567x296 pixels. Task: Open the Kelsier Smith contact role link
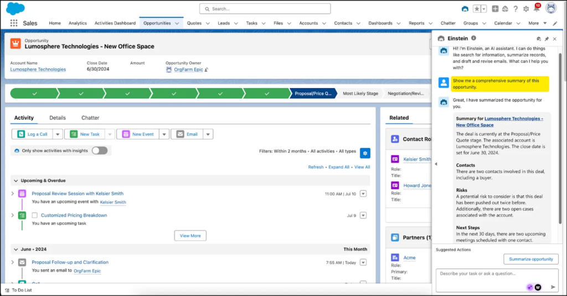417,159
